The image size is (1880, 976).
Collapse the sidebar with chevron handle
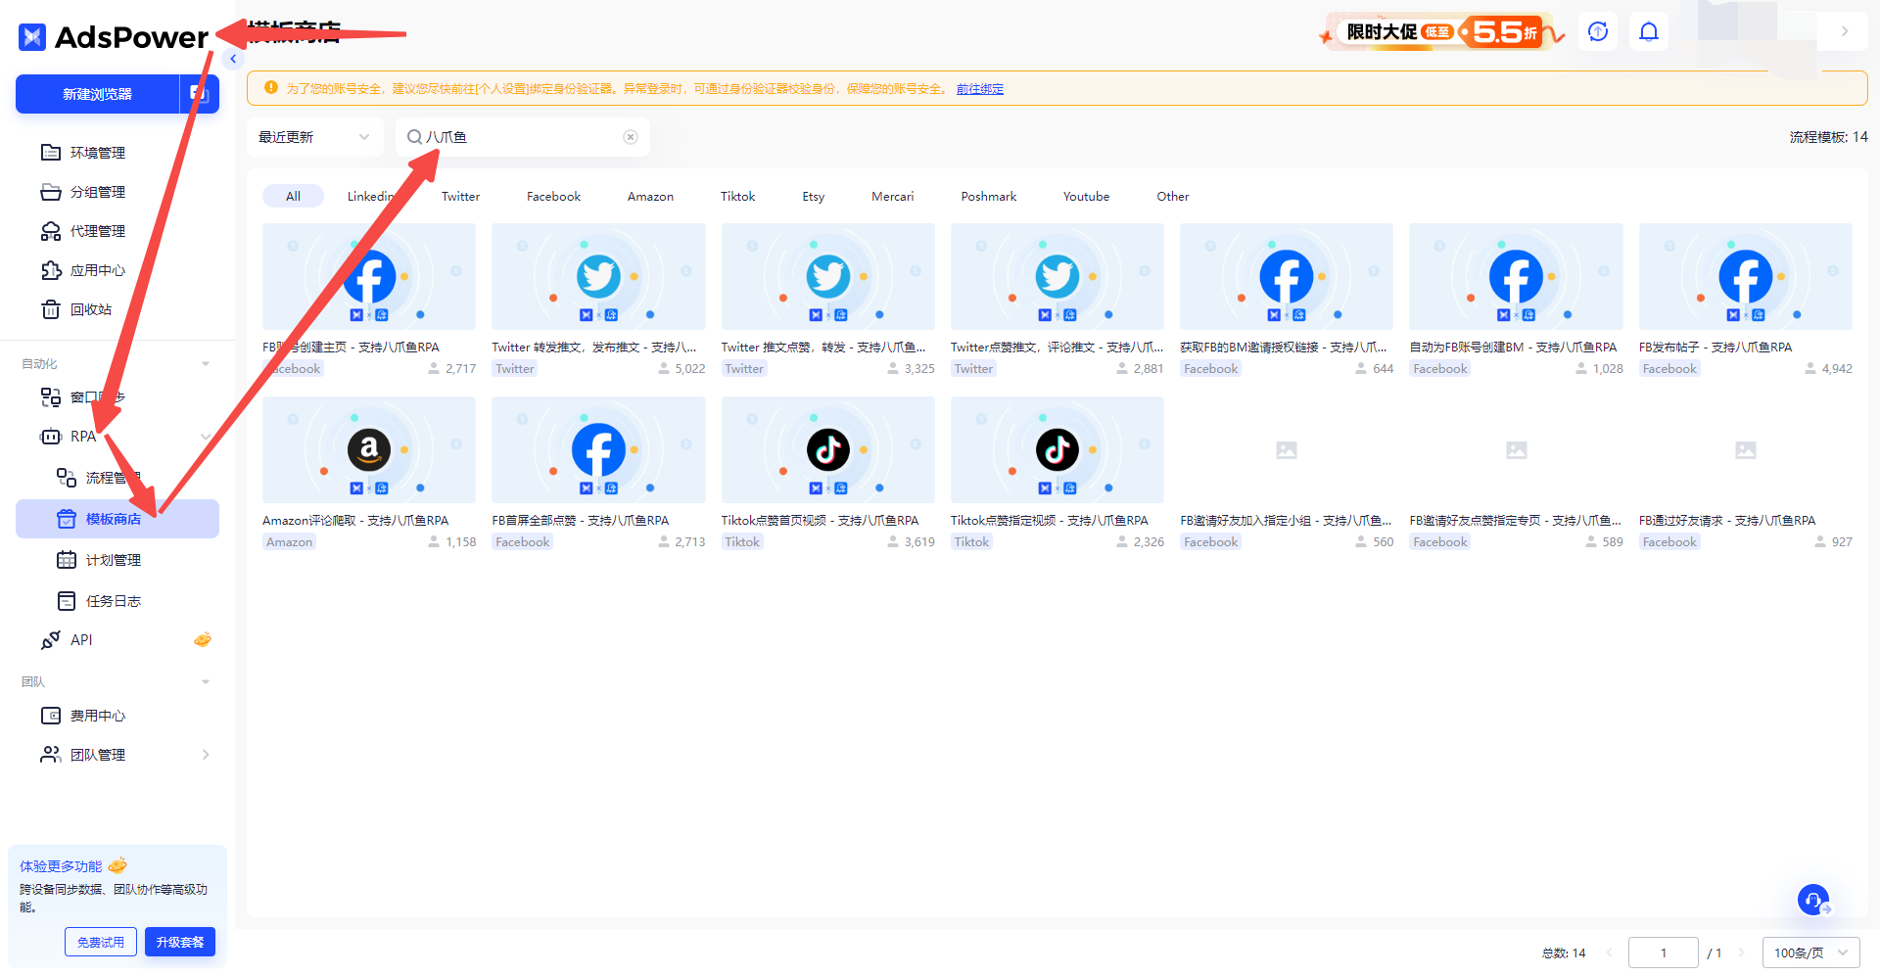pyautogui.click(x=233, y=60)
